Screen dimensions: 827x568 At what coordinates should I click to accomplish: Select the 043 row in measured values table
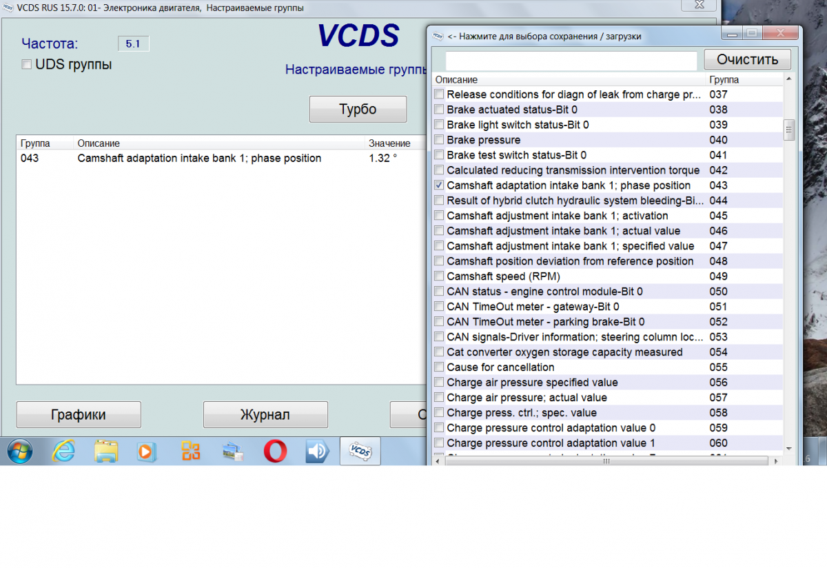point(221,159)
